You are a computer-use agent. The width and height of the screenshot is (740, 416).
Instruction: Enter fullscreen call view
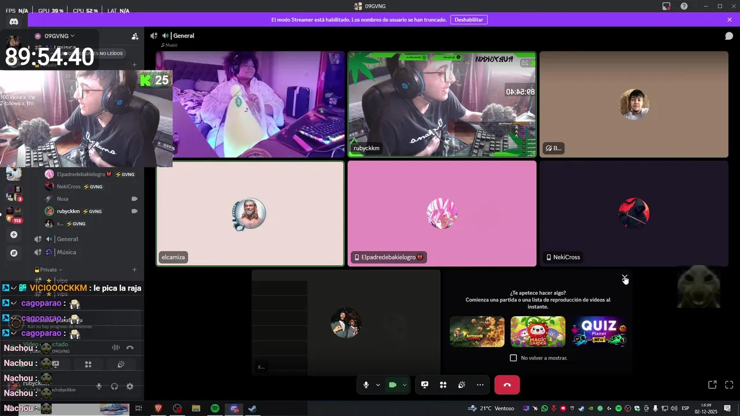coord(729,385)
